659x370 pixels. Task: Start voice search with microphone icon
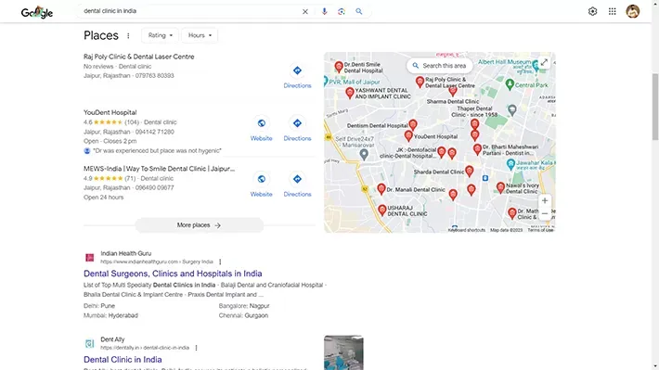324,11
